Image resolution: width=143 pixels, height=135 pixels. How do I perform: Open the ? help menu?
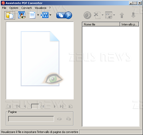click(x=50, y=8)
